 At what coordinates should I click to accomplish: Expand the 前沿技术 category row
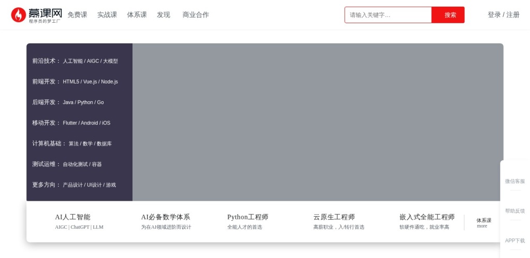[75, 61]
